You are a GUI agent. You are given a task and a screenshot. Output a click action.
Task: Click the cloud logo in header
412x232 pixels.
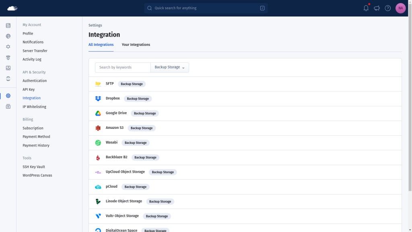coord(12,8)
